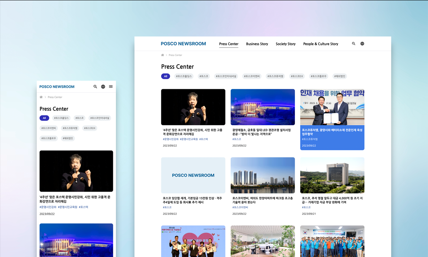Filter by #해외법인 in desktop view
The height and width of the screenshot is (257, 428).
[339, 76]
